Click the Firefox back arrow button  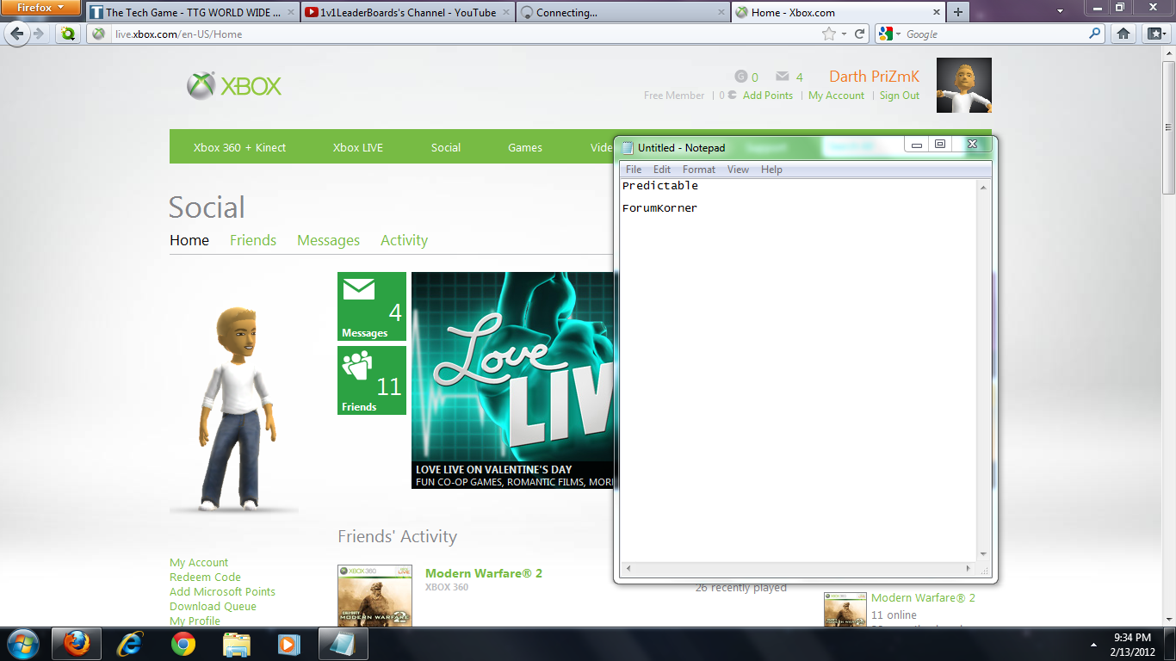[x=16, y=34]
